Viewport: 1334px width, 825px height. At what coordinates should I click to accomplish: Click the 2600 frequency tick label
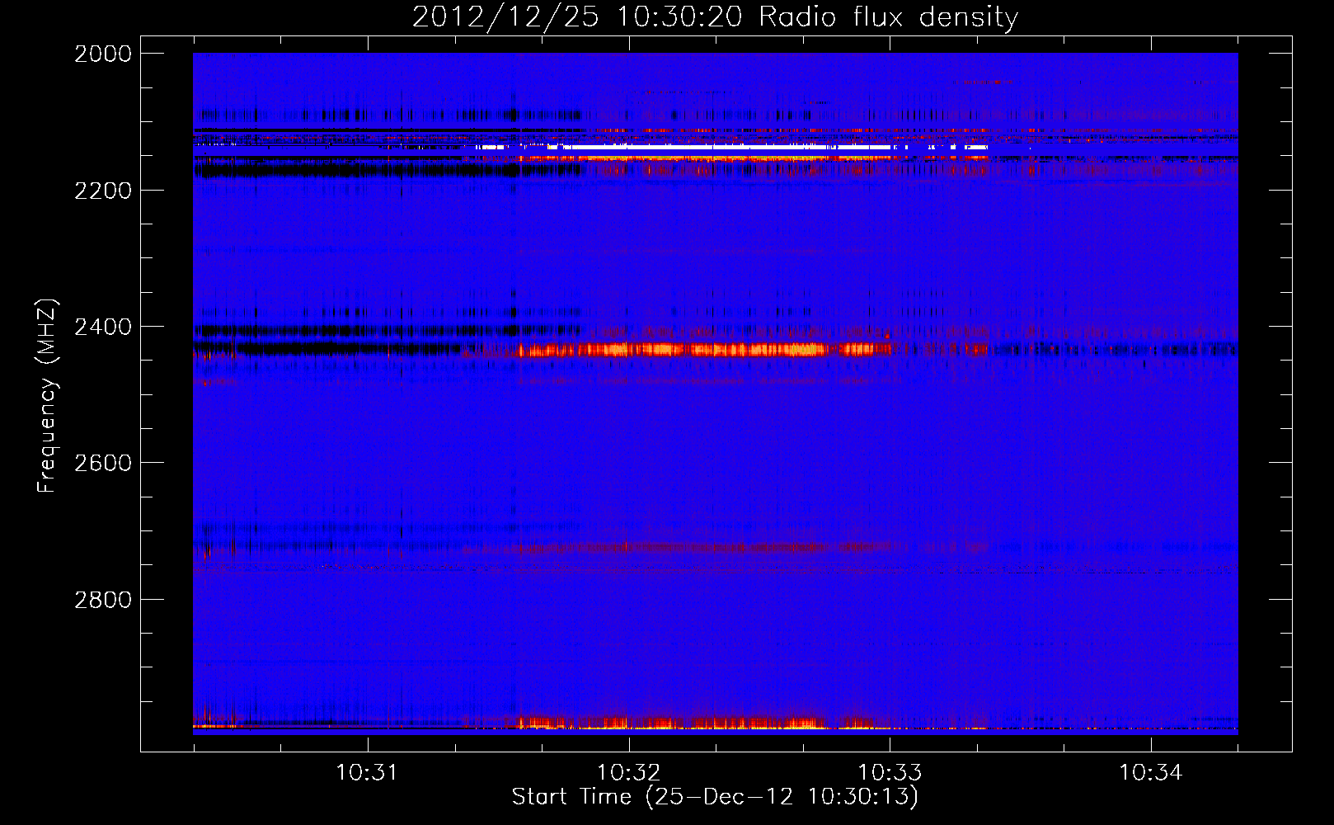point(103,463)
